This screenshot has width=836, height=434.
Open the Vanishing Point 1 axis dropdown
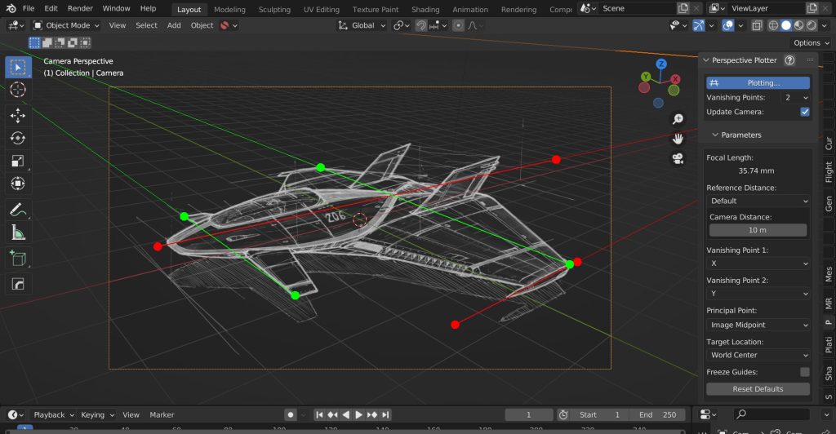[758, 263]
